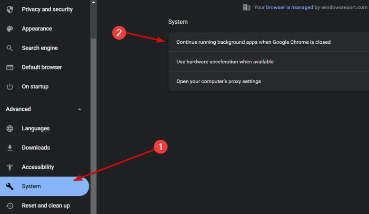This screenshot has width=369, height=214.
Task: Collapse the Advanced section arrow
Action: pos(80,109)
